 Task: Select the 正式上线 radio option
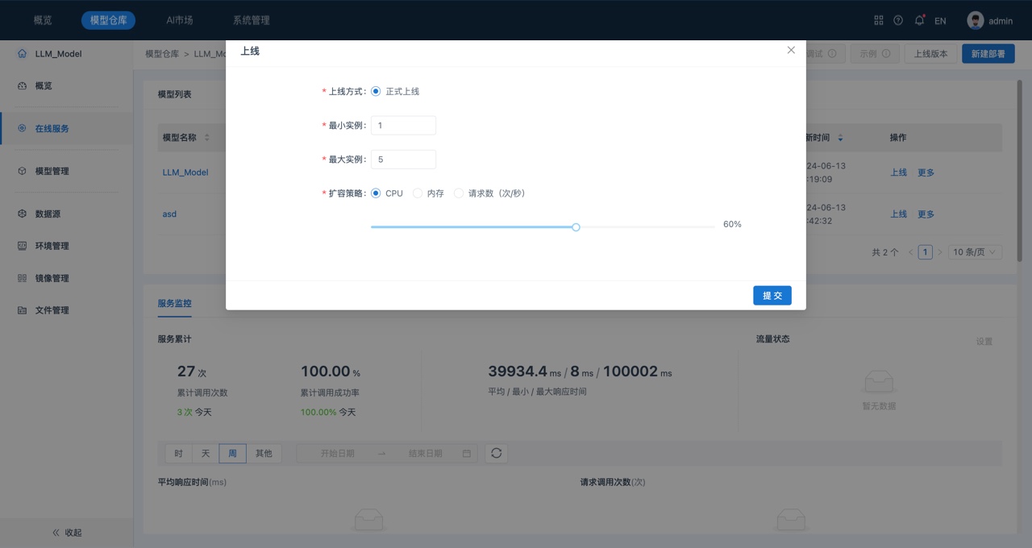[376, 91]
